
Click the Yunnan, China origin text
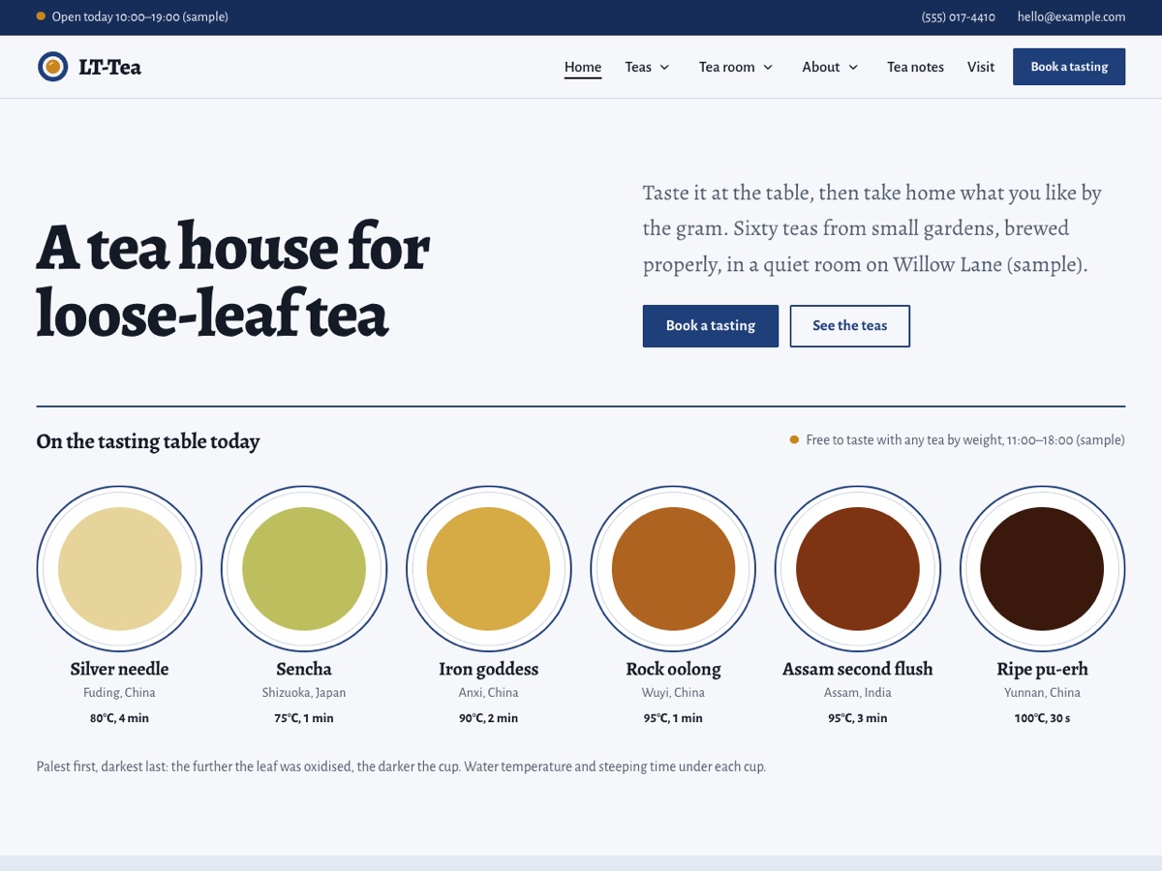(1042, 693)
